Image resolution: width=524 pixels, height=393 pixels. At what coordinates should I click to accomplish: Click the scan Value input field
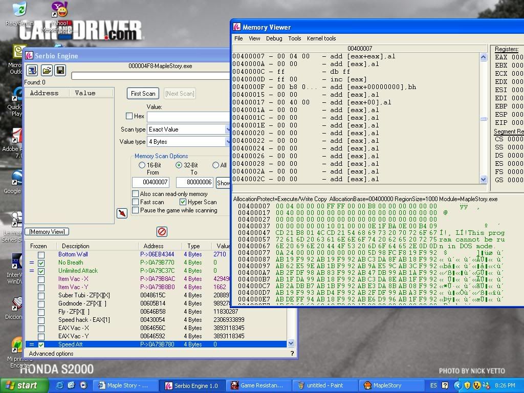[188, 117]
